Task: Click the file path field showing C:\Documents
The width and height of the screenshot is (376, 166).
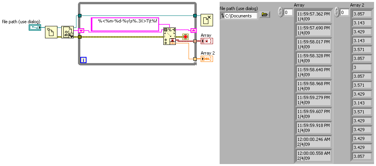Action: click(x=241, y=16)
